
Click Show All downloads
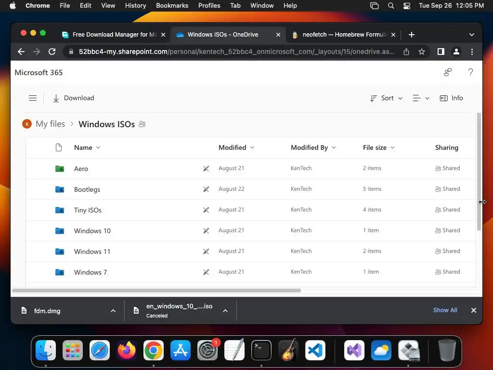pos(445,310)
